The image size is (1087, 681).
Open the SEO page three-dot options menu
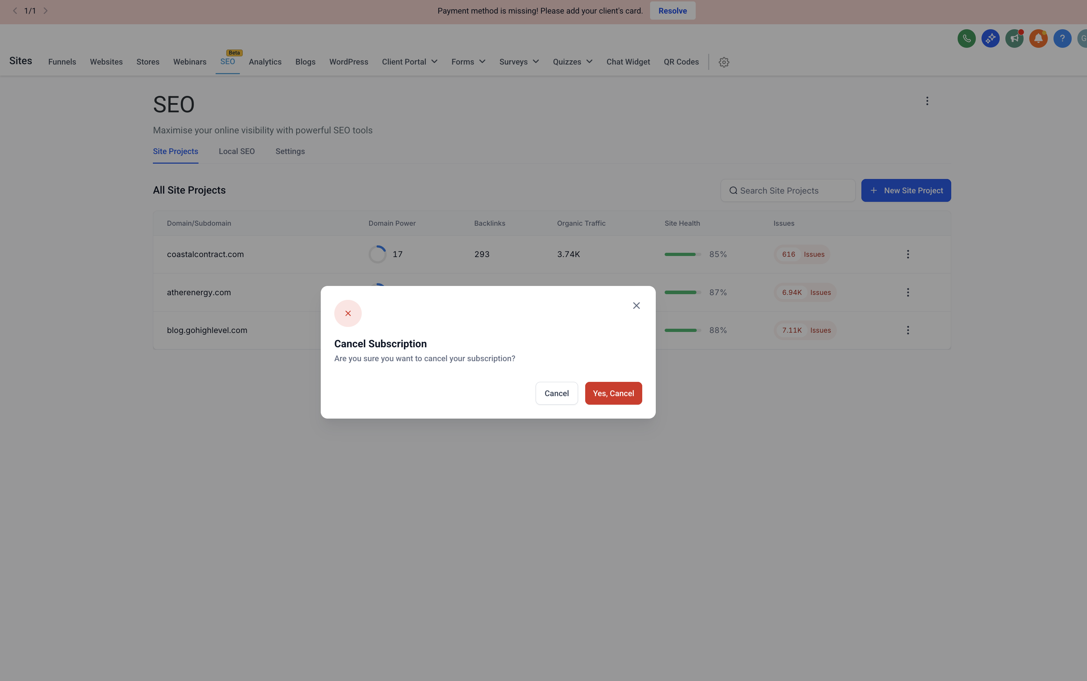point(927,101)
